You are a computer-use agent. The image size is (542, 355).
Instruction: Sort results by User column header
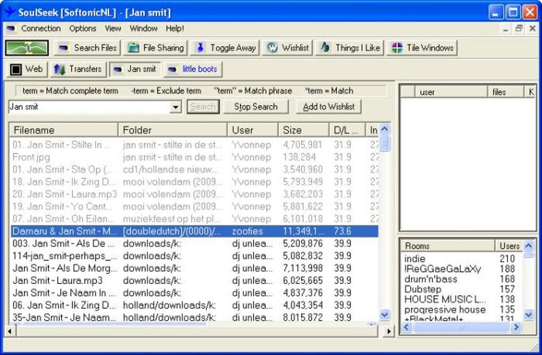click(253, 130)
